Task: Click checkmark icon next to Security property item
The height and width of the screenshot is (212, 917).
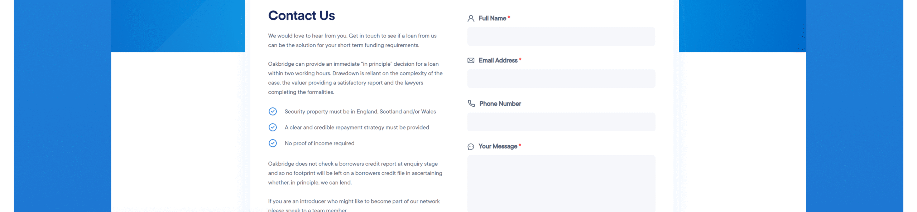Action: tap(273, 111)
